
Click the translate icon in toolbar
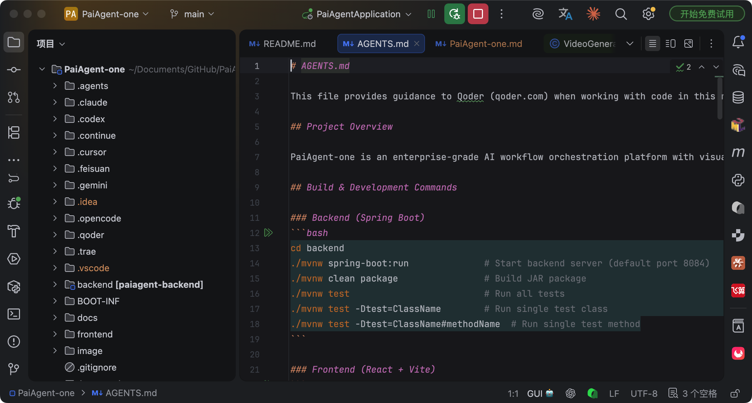pos(565,14)
